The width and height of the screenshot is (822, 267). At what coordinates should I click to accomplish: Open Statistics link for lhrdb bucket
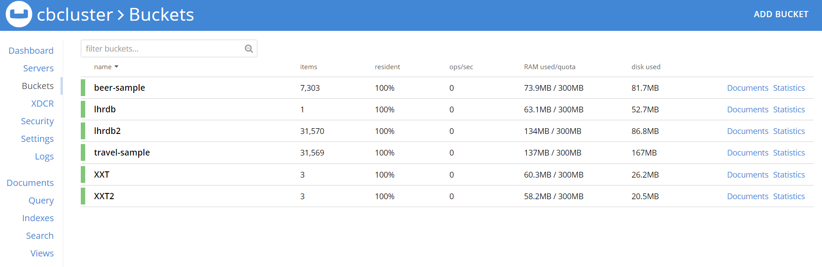[789, 109]
